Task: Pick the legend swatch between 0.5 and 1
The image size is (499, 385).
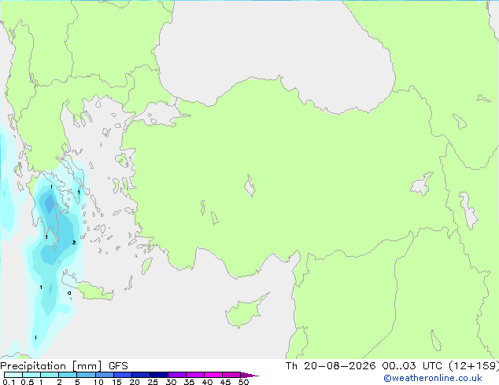Action: [x=31, y=375]
